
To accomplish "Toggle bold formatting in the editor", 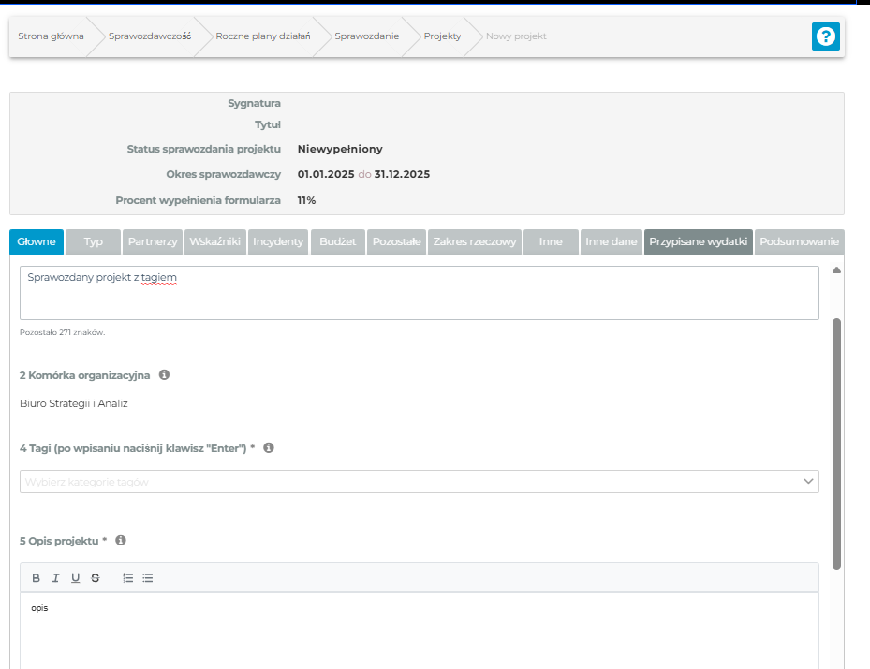I will coord(37,578).
